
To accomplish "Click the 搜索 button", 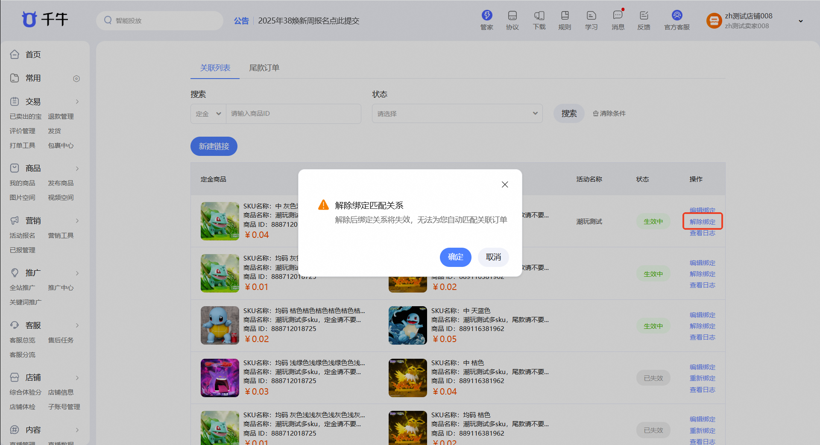I will click(569, 114).
